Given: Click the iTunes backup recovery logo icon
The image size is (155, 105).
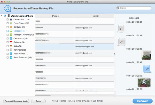Looking at the screenshot, I should pyautogui.click(x=7, y=9).
